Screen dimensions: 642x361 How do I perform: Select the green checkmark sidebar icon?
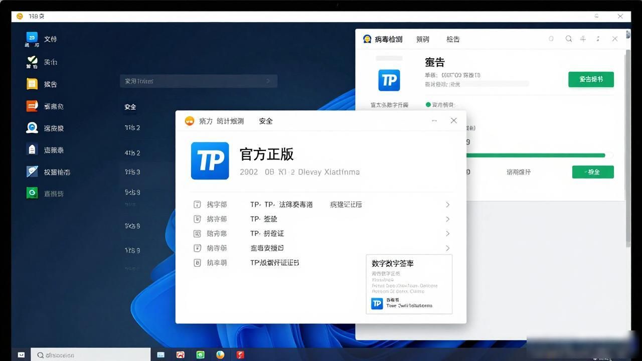tap(32, 62)
